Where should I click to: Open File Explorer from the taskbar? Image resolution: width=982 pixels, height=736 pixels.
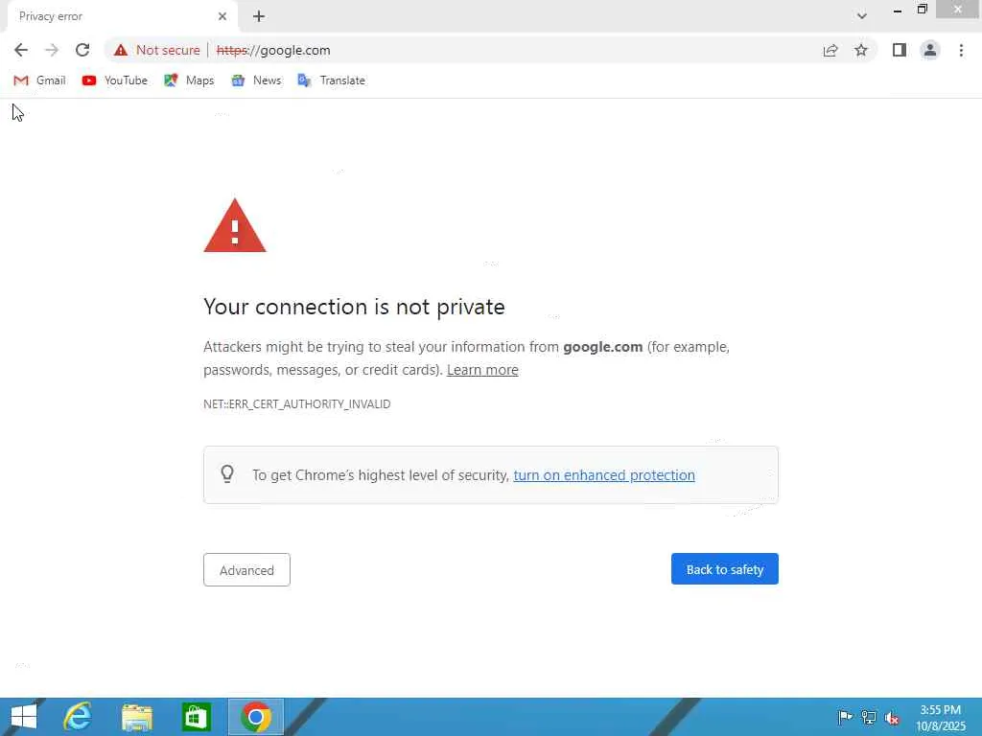click(136, 717)
